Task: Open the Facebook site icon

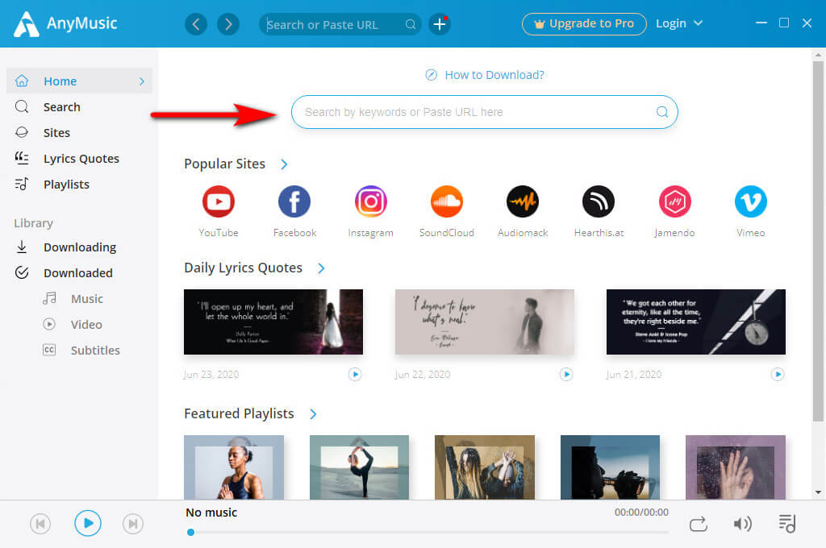Action: point(294,201)
